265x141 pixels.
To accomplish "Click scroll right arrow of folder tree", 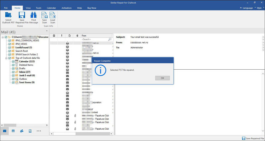I will tap(47, 125).
